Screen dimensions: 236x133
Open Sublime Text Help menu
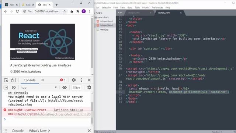(x=168, y=7)
